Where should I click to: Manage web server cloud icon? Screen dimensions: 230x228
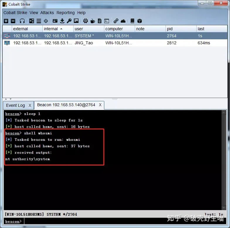point(123,21)
